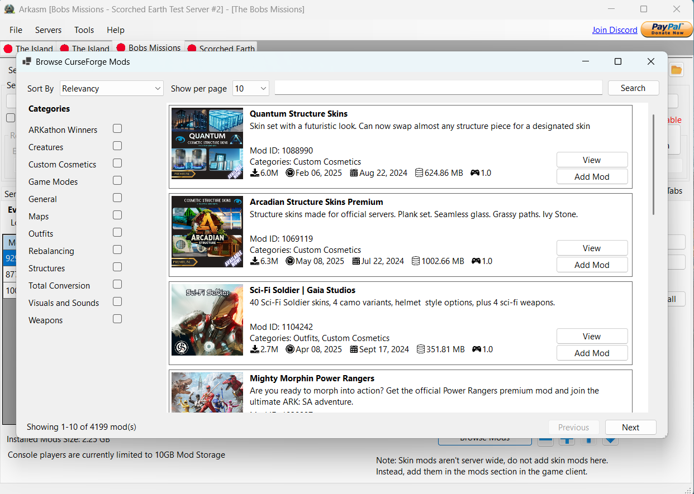Click the file size icon beside 1002.66 MB
Image resolution: width=694 pixels, height=494 pixels.
(416, 261)
